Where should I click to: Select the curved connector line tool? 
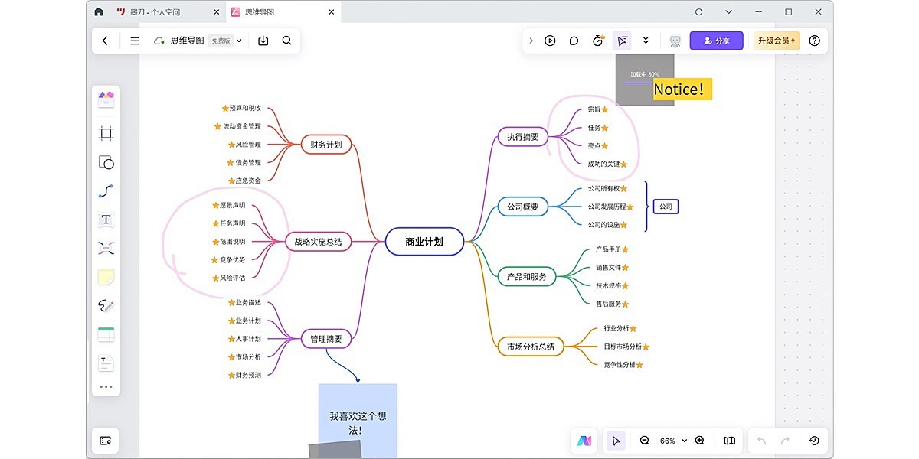pyautogui.click(x=106, y=190)
